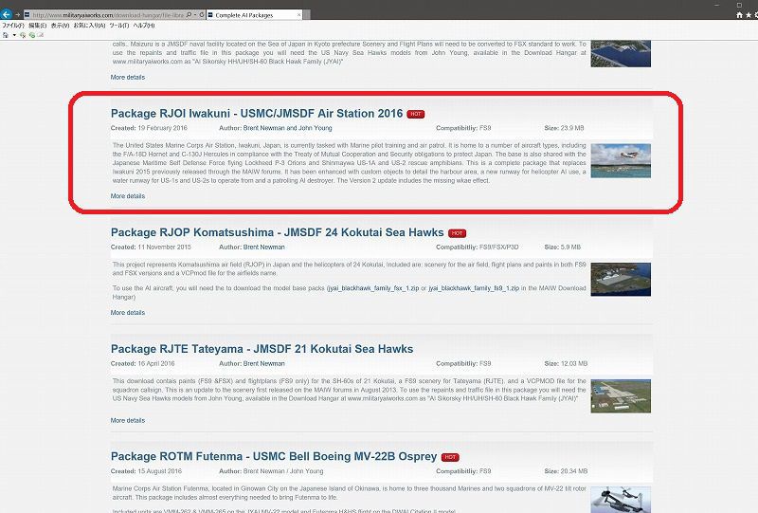This screenshot has height=513, width=758.
Task: Select Created date 16 April 2016
Action: (156, 363)
